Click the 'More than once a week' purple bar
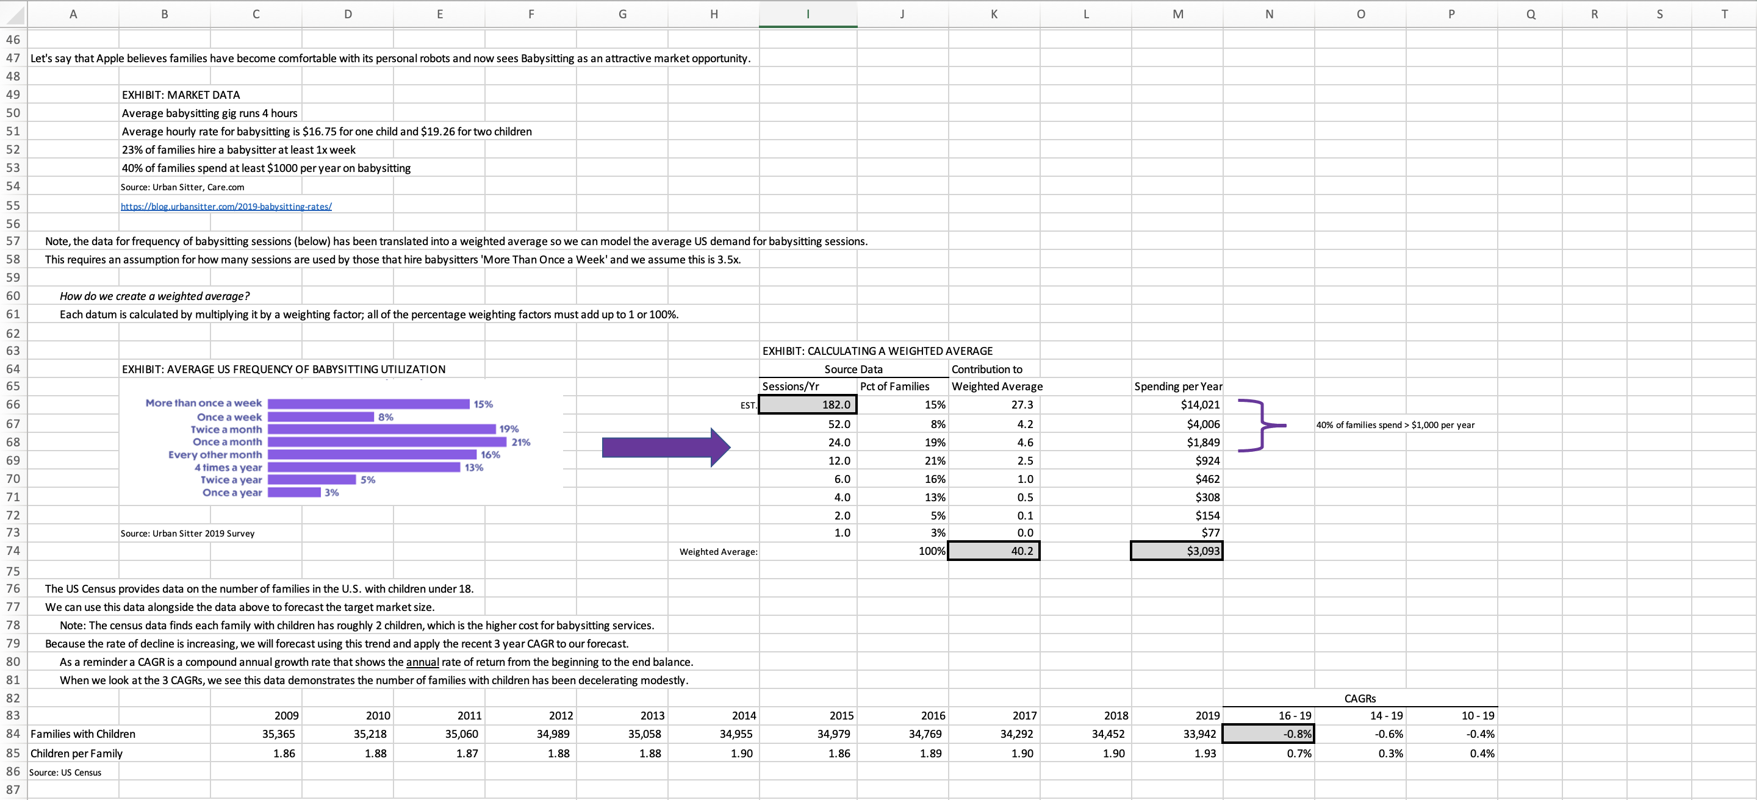The image size is (1757, 800). 368,404
